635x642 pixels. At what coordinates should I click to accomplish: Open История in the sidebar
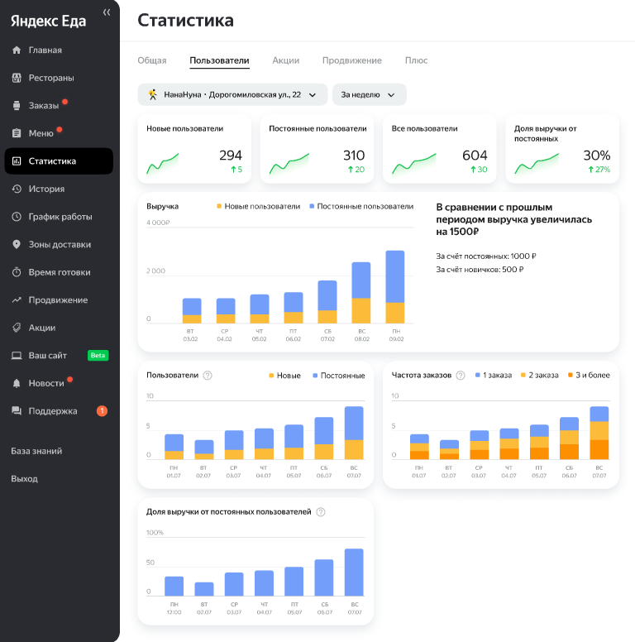(59, 189)
